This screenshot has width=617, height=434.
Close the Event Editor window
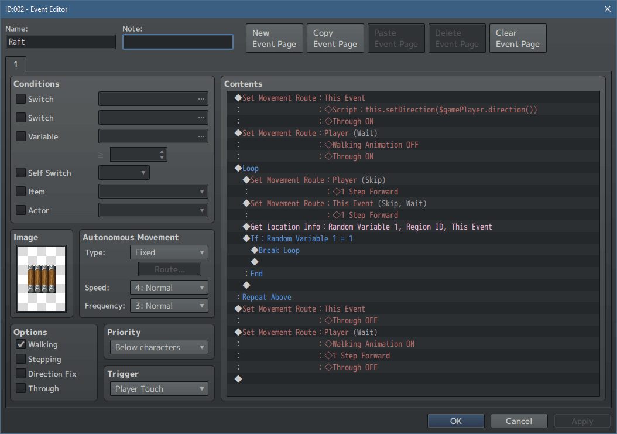point(608,9)
